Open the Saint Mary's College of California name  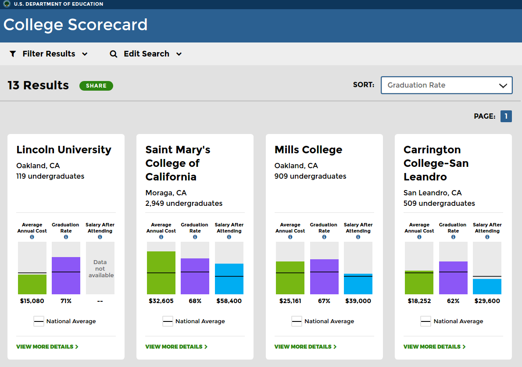pyautogui.click(x=178, y=163)
